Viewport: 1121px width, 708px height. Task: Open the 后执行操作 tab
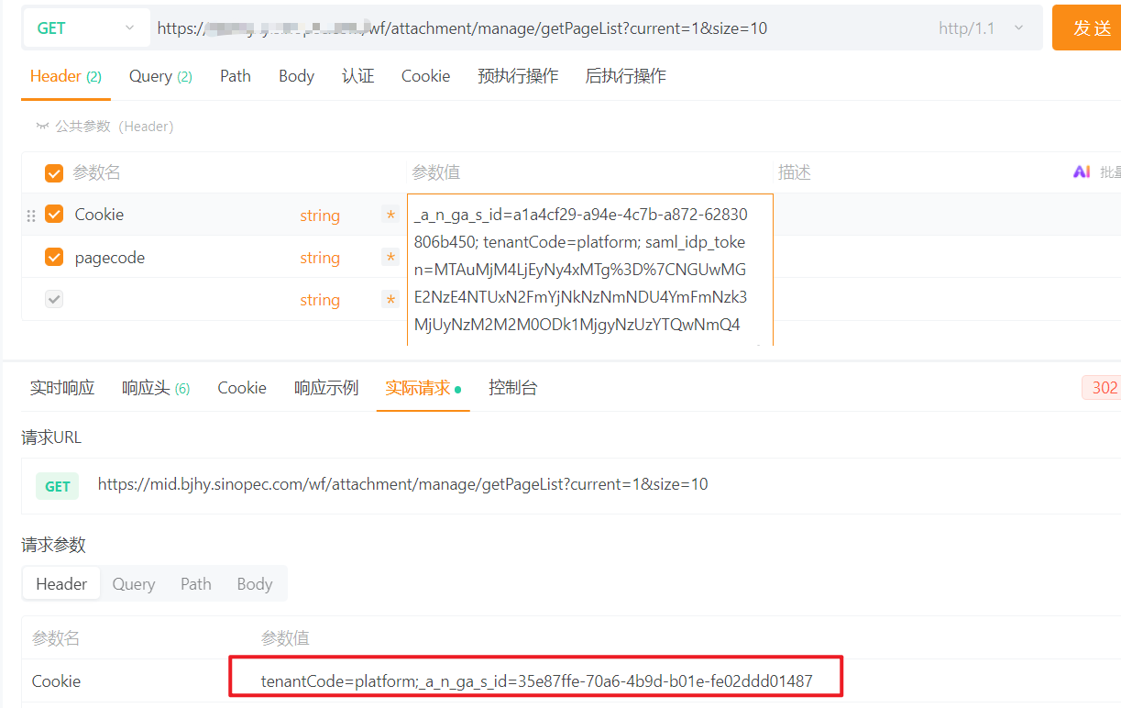[625, 76]
